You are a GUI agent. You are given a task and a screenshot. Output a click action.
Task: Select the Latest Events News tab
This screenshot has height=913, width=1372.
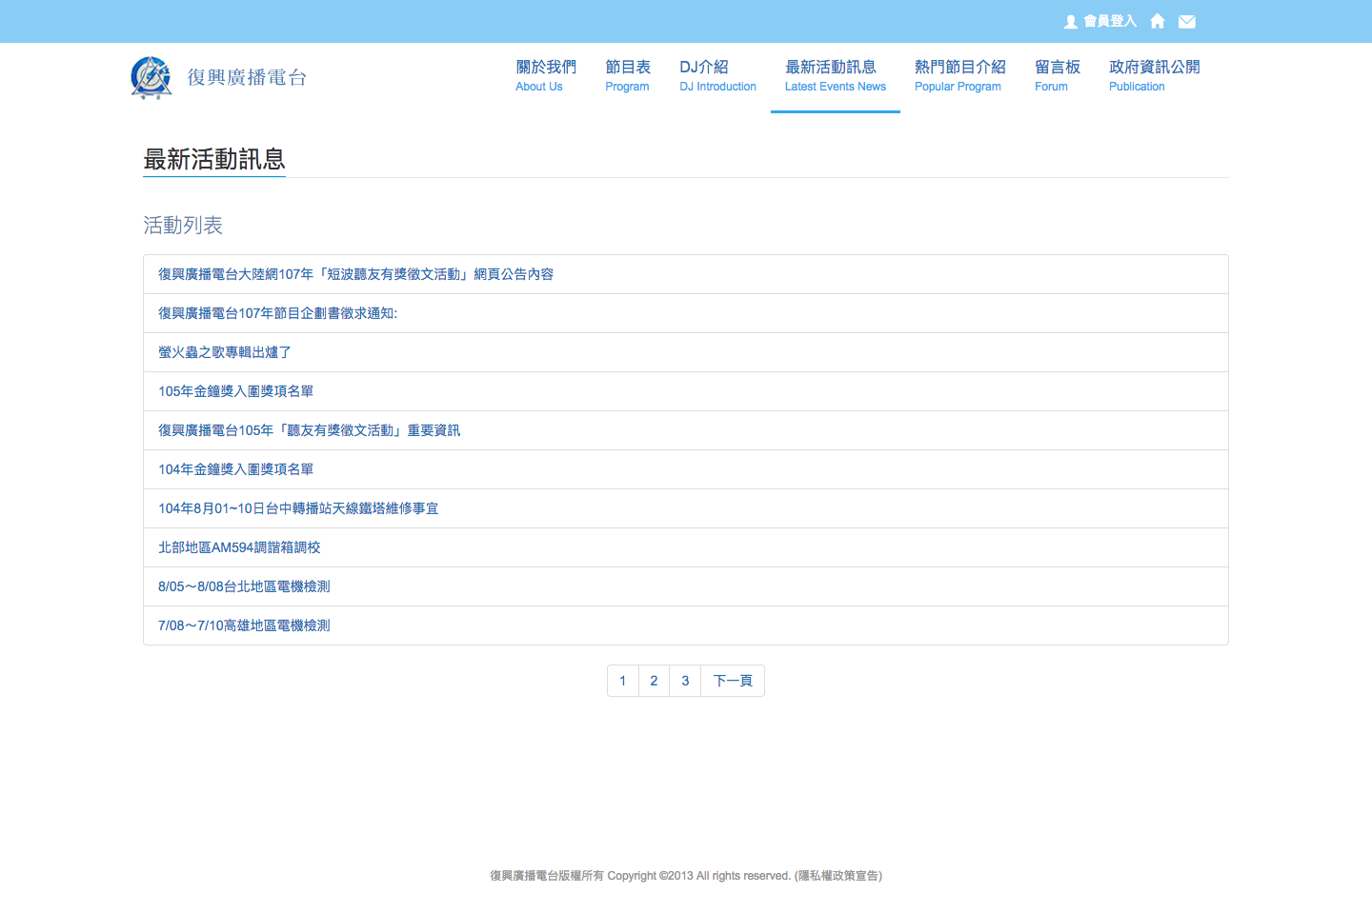835,76
